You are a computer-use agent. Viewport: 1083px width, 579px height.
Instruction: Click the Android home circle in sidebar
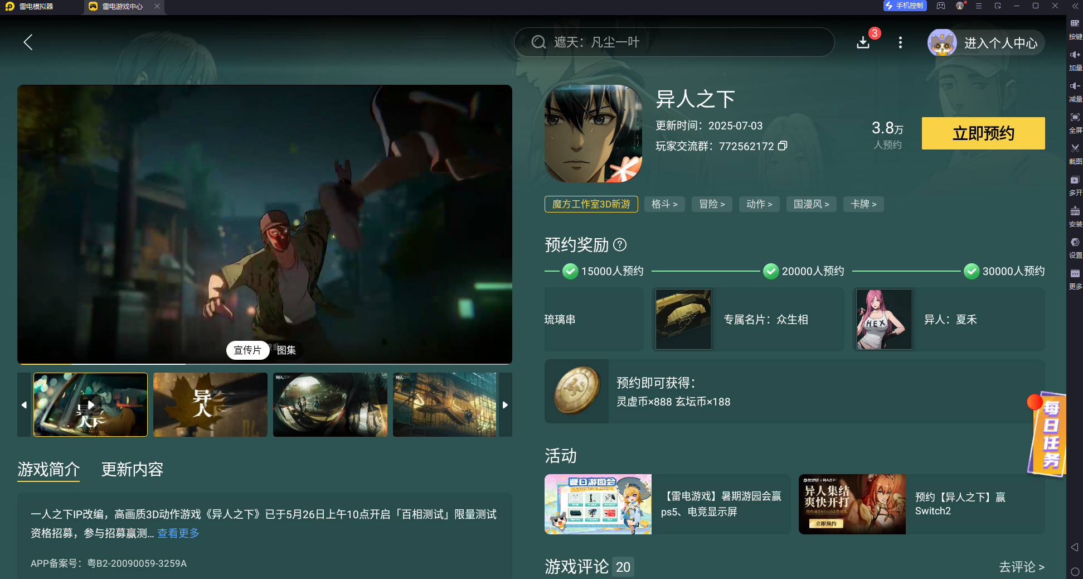(1075, 572)
